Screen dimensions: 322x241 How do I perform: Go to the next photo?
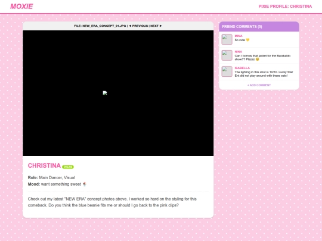click(x=156, y=26)
